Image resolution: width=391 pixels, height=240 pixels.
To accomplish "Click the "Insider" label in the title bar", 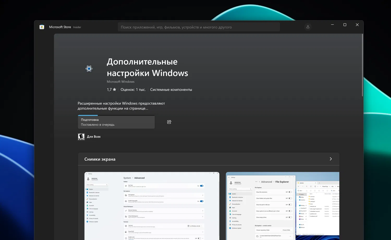I will coord(77,27).
